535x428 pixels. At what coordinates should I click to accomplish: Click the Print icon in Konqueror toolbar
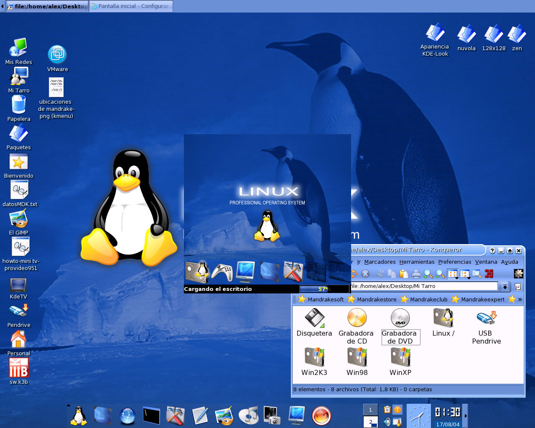pos(416,274)
